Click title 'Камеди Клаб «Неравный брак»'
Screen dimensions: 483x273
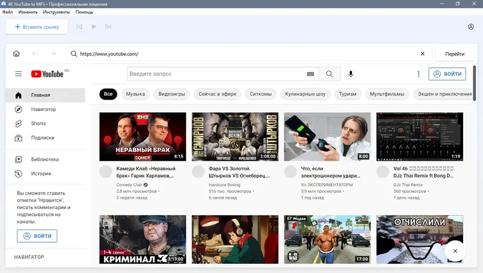(x=146, y=172)
